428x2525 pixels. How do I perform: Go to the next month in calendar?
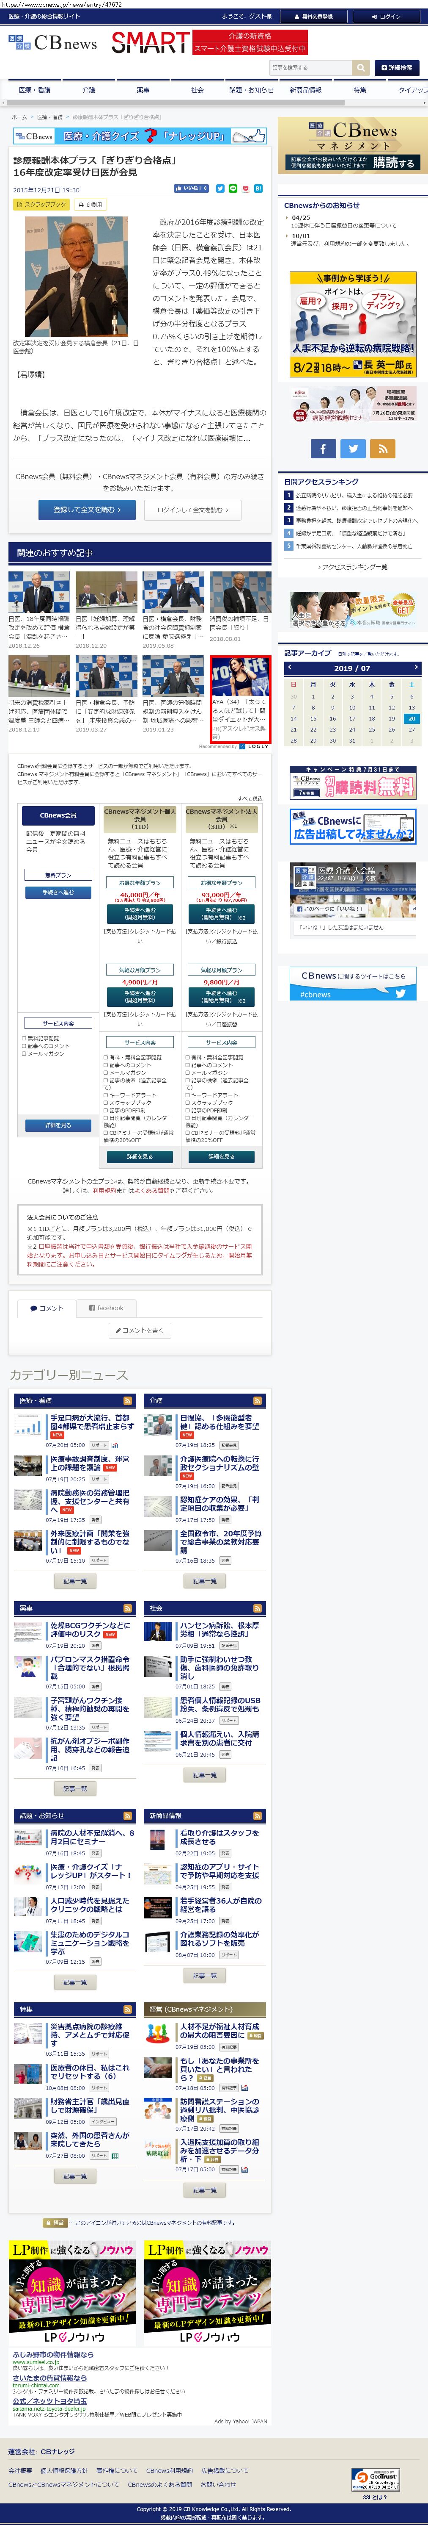tap(416, 668)
